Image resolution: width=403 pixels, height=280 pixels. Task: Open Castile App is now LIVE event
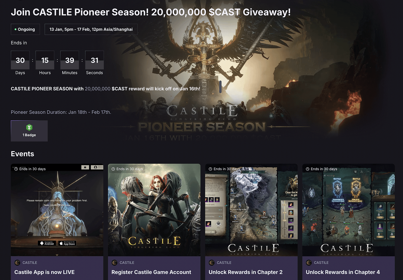point(45,272)
